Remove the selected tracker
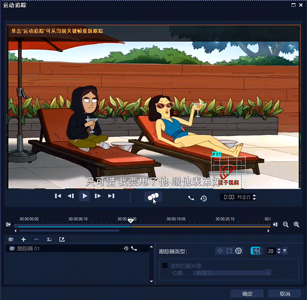The width and height of the screenshot is (307, 300). (36, 239)
